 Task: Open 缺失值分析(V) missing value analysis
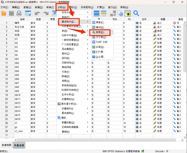[x=74, y=104]
